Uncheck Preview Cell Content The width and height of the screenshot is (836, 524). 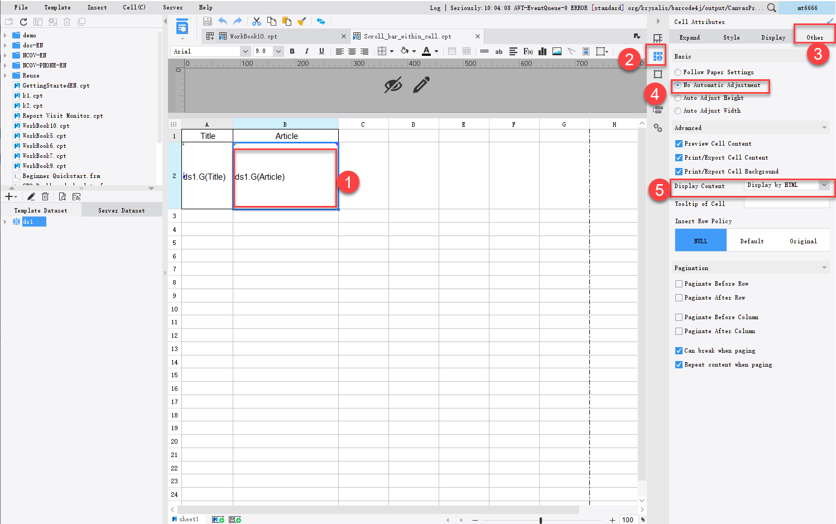pyautogui.click(x=679, y=143)
